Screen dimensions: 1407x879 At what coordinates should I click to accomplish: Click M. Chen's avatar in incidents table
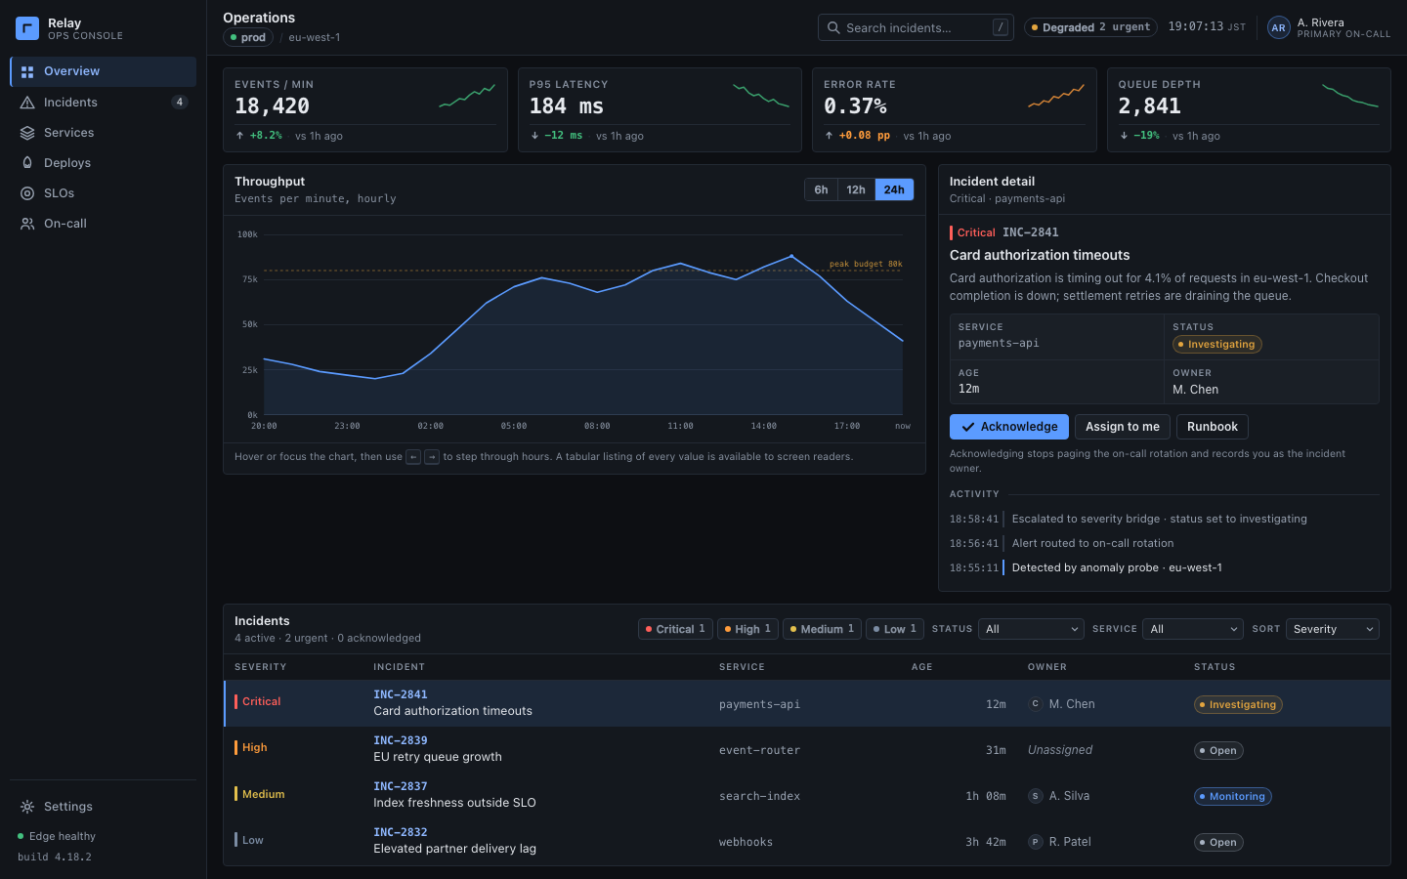click(1036, 704)
